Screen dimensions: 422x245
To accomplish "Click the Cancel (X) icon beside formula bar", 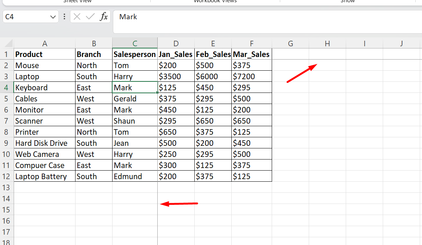I will point(77,17).
